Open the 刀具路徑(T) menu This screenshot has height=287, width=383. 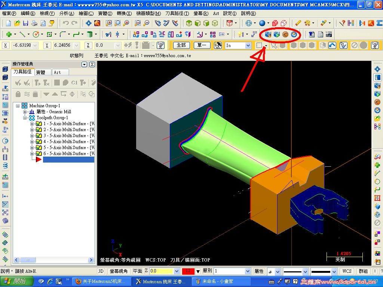[x=177, y=13]
